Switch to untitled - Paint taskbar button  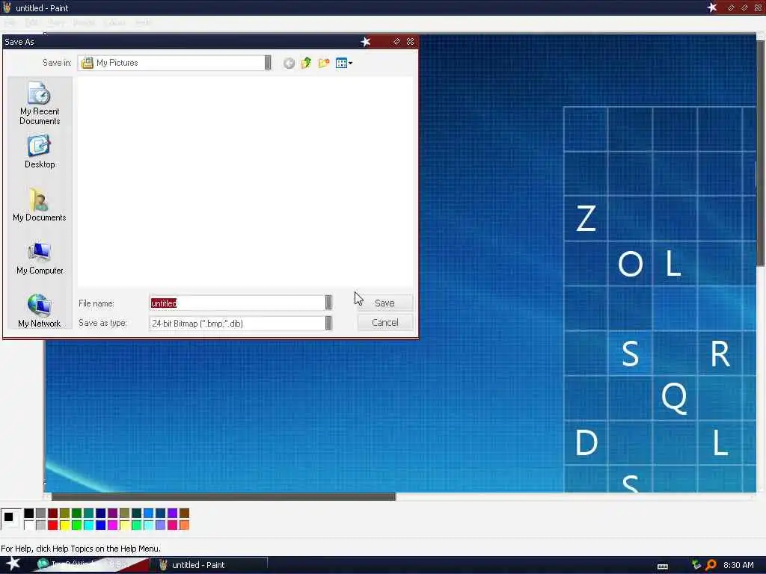pyautogui.click(x=208, y=565)
